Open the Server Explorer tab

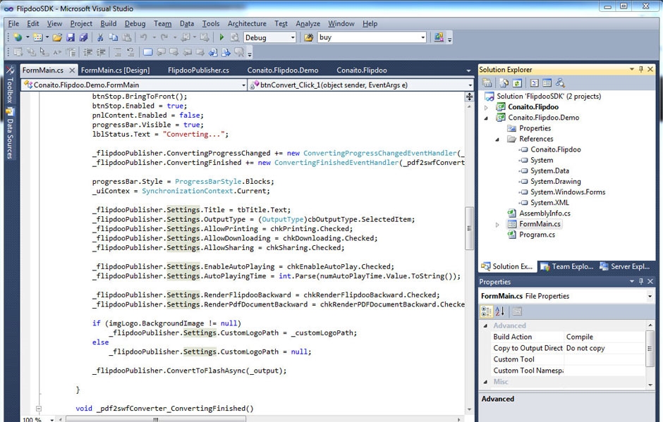pos(625,266)
